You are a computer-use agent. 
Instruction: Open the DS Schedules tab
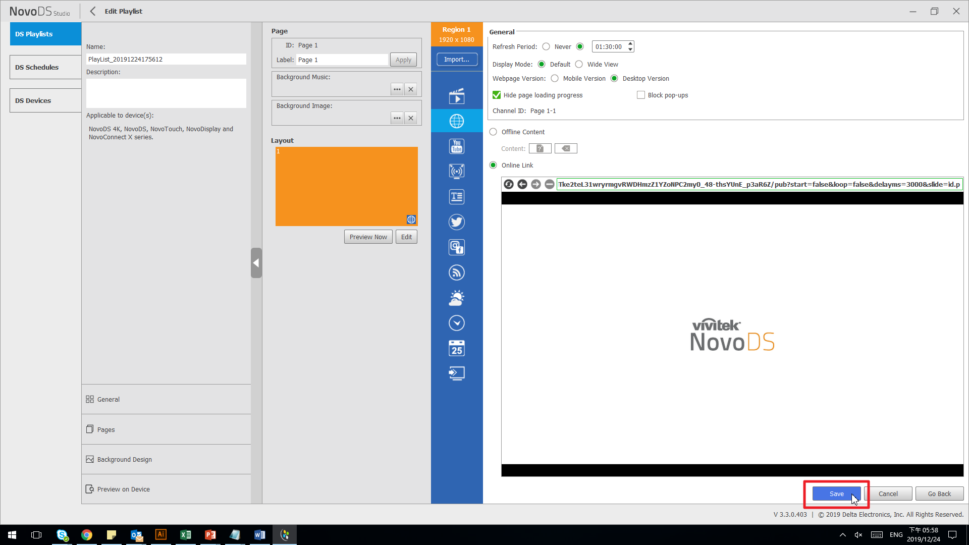click(45, 67)
